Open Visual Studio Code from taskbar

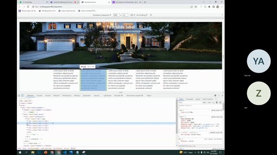[x=64, y=152]
